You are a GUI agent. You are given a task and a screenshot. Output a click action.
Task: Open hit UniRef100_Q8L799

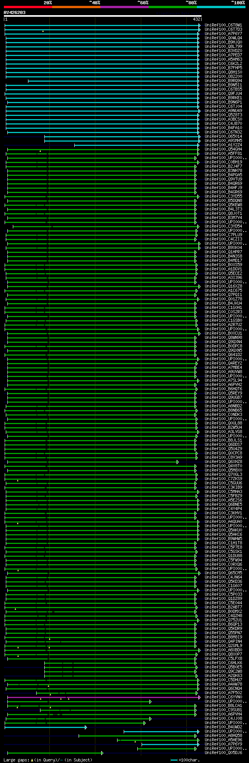click(223, 47)
